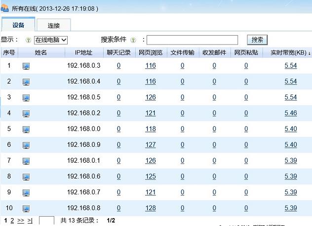Viewport: 312px width, 226px height.
Task: Click the 网页浏览 column header
Action: tap(150, 52)
